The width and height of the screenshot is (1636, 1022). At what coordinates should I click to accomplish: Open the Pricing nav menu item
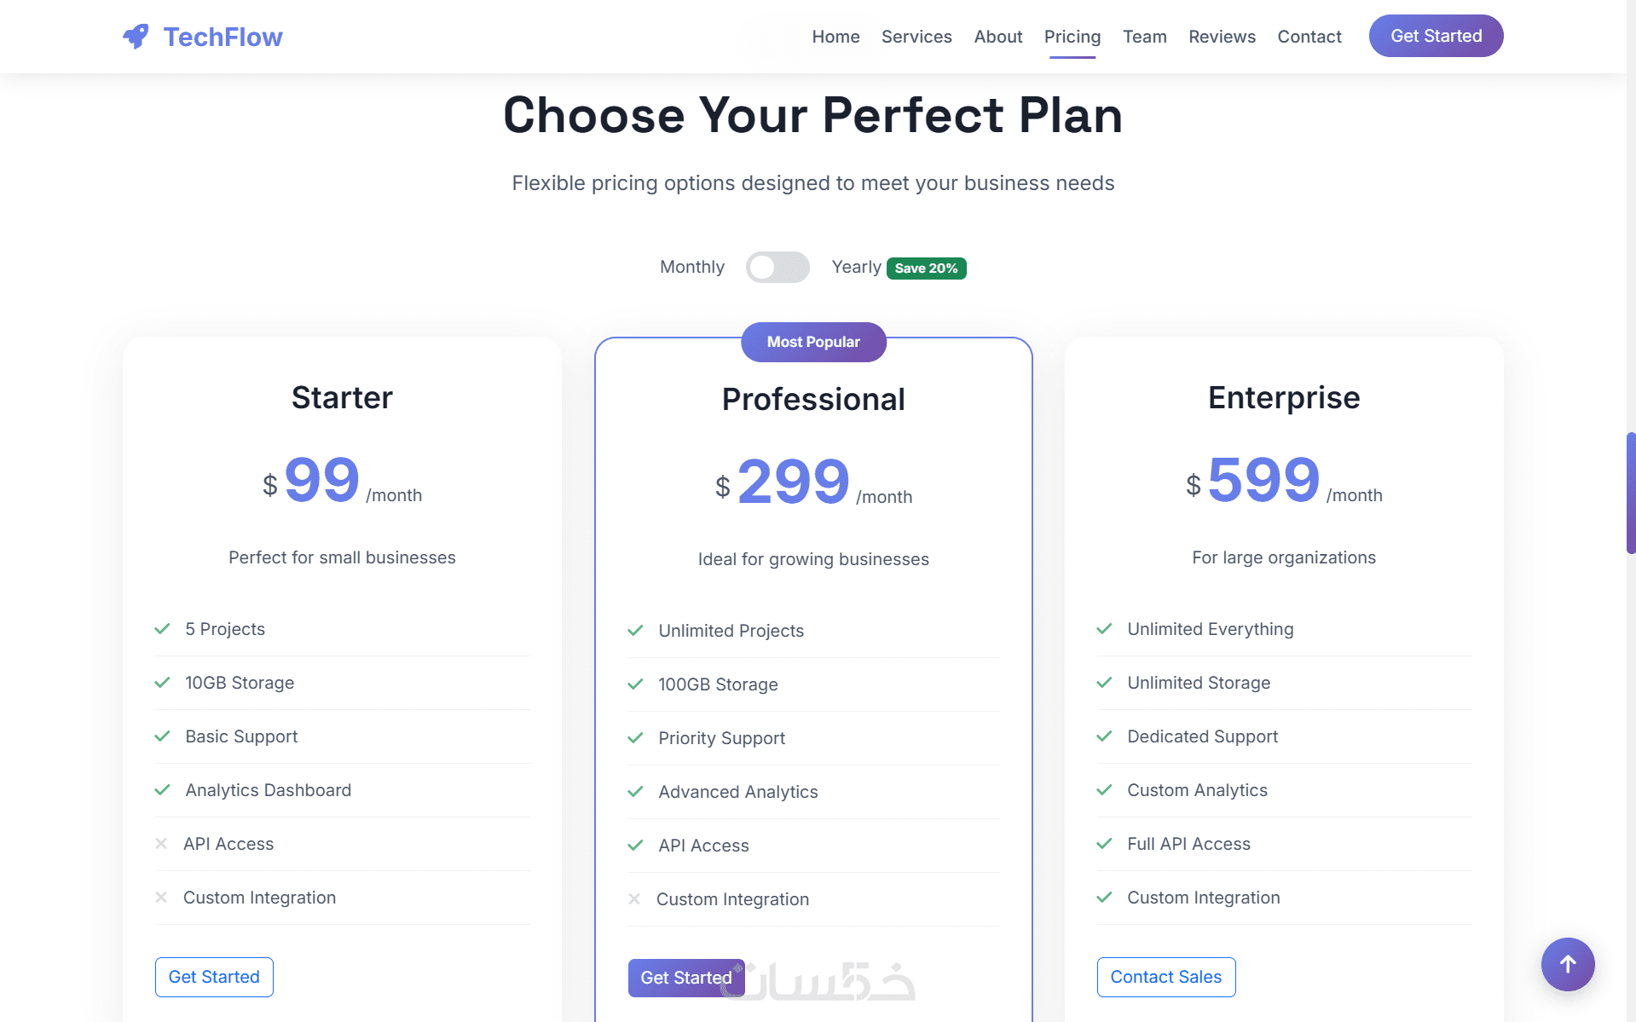coord(1072,37)
